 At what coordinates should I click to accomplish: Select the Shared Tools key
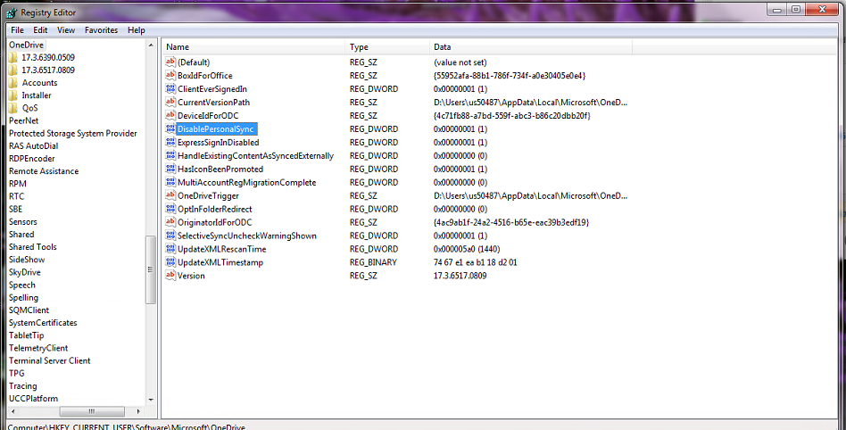[x=32, y=246]
